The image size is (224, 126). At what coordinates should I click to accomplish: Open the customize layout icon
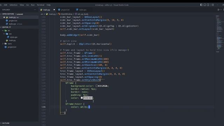click(213, 5)
